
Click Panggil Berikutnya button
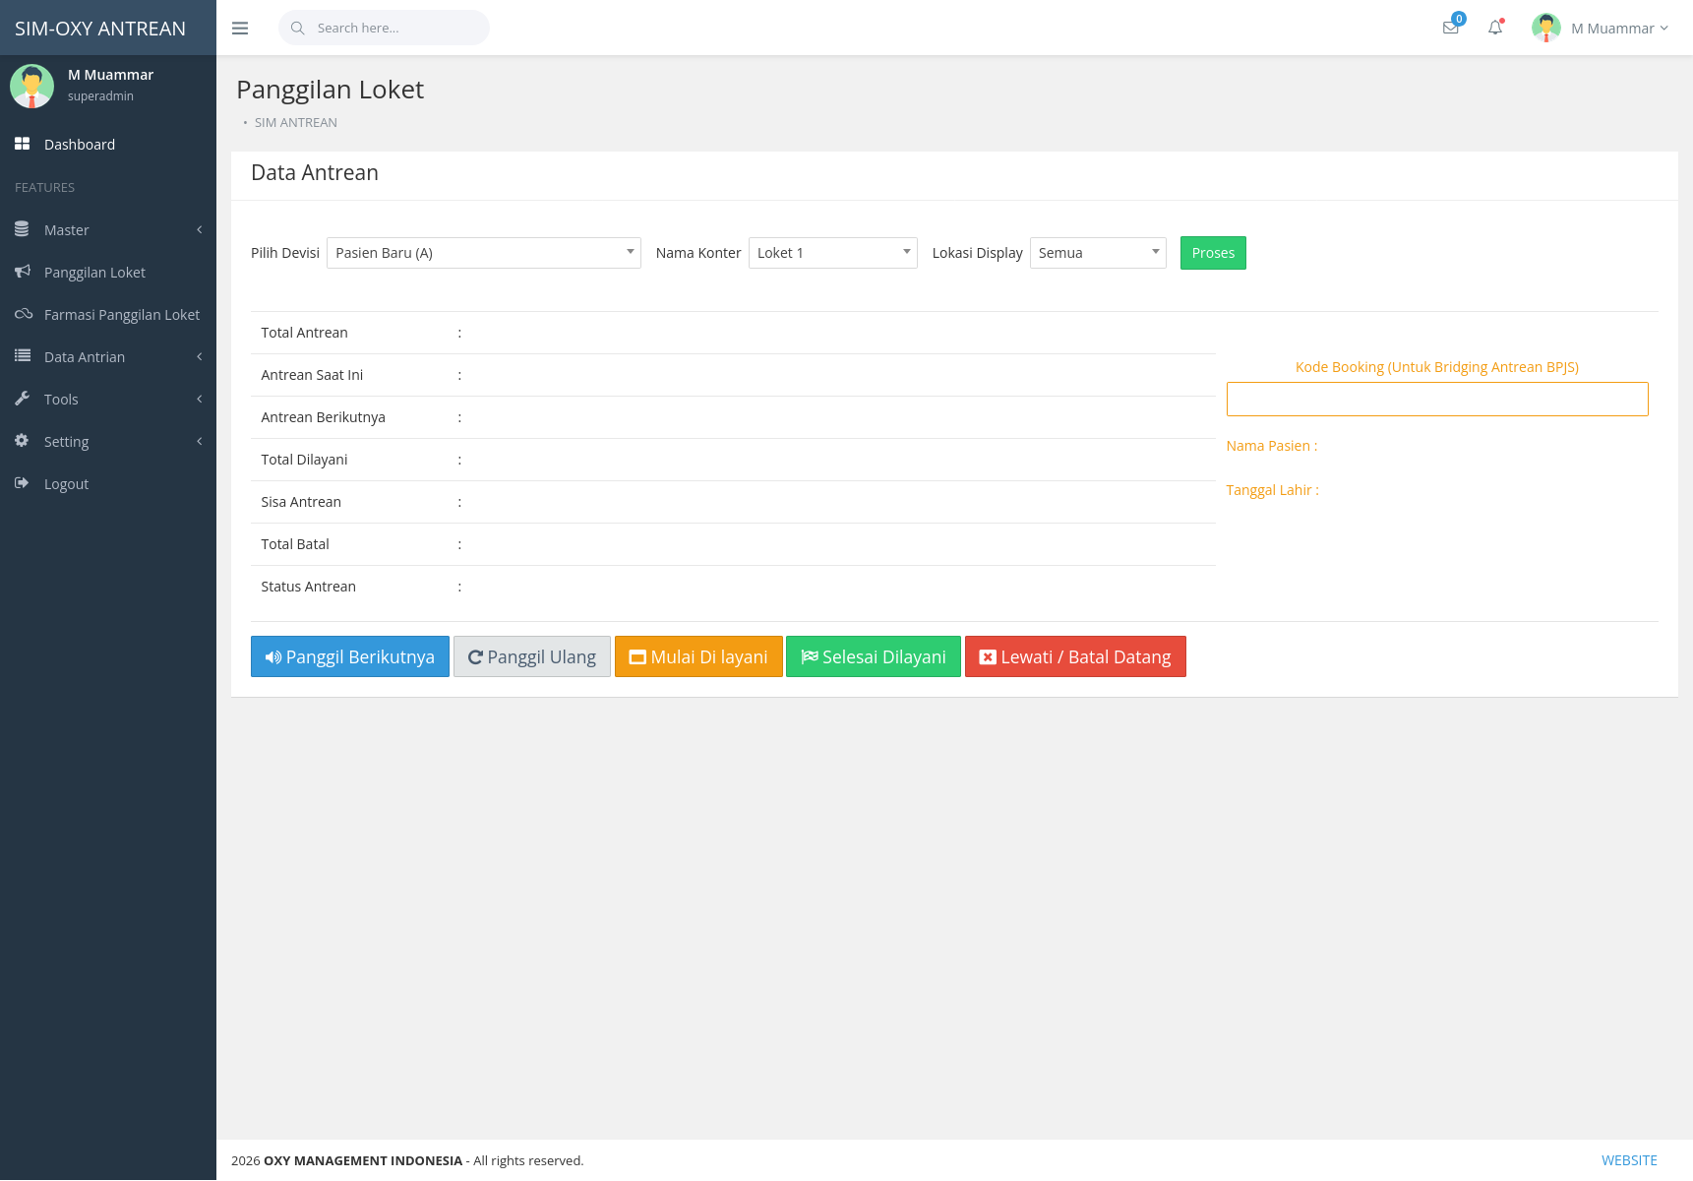[x=350, y=656]
